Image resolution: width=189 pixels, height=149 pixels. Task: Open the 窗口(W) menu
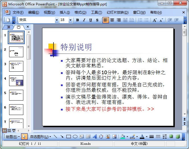click(x=139, y=12)
